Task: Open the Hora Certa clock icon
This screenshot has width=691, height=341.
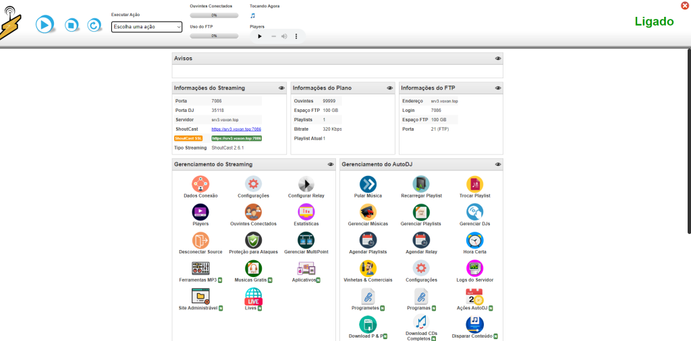Action: pos(475,240)
